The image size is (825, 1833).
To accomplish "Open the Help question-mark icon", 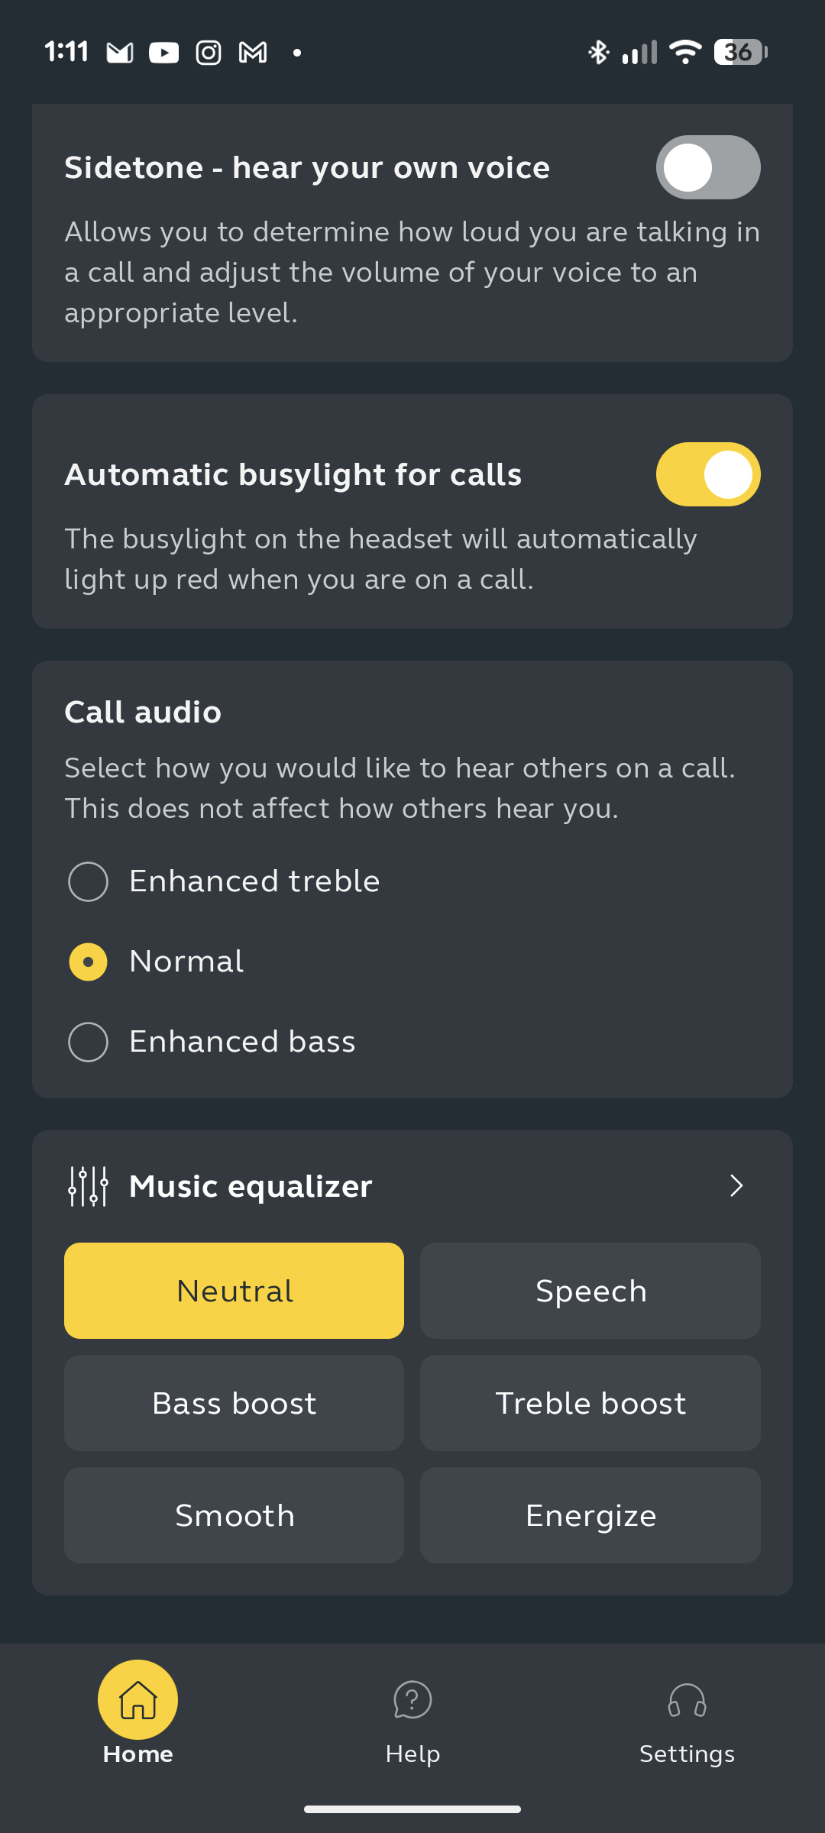I will (412, 1699).
